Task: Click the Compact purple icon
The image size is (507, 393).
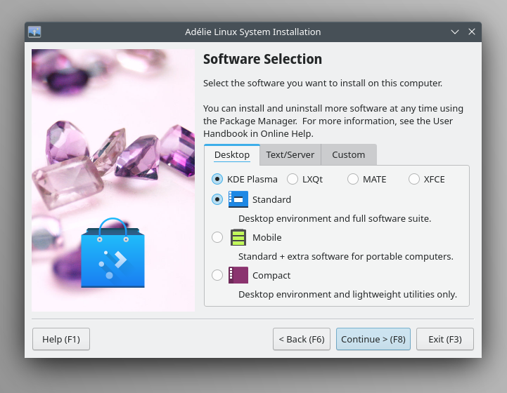Action: (238, 275)
